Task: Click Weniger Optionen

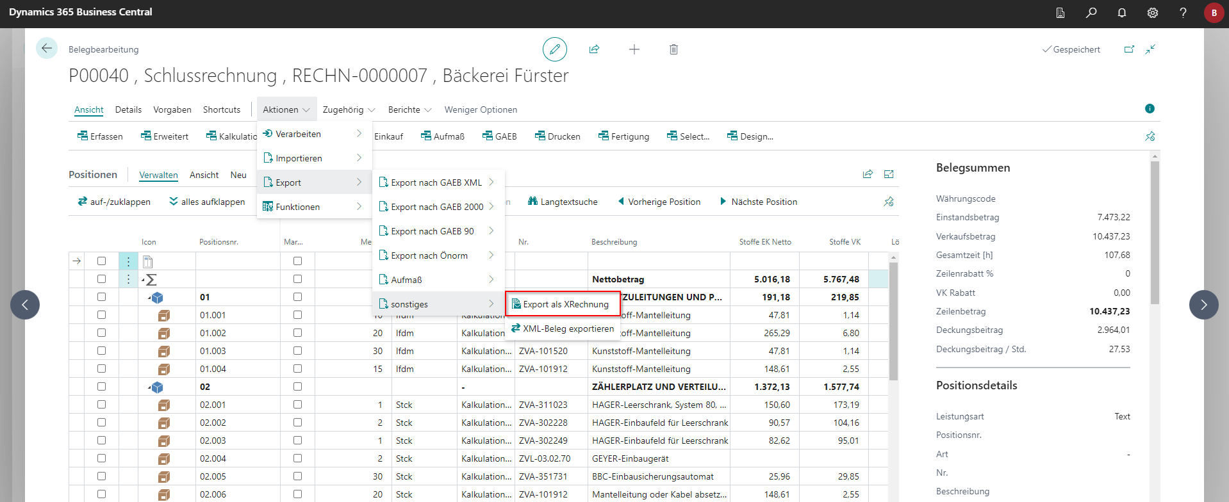Action: [x=481, y=109]
